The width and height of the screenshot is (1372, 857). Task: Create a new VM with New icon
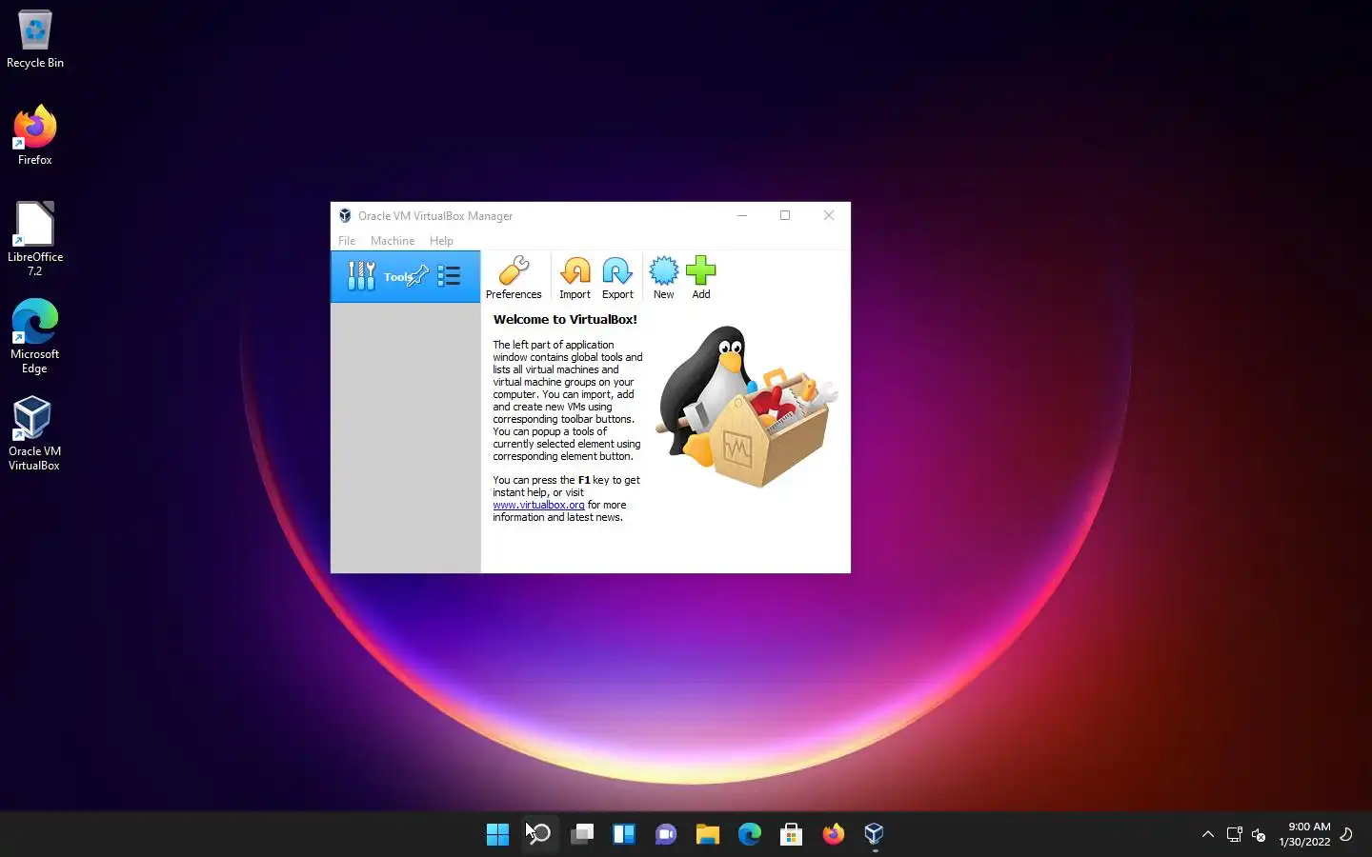pyautogui.click(x=664, y=278)
